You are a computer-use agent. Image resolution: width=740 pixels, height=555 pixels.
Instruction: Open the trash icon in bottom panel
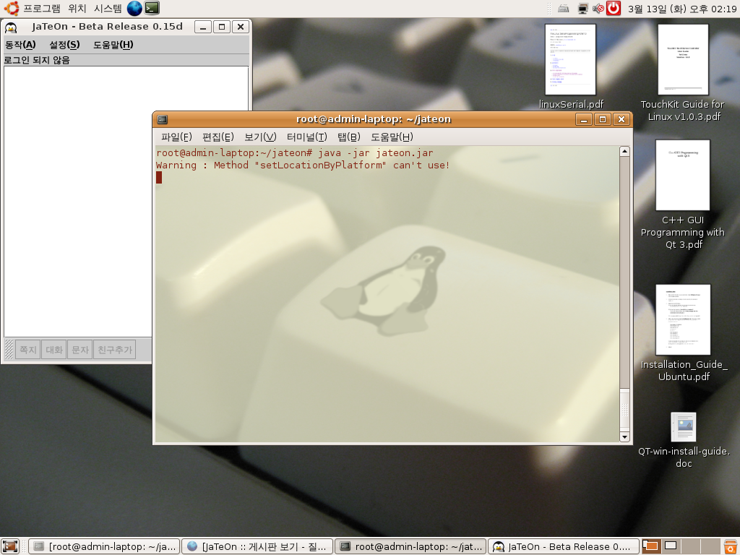[731, 546]
